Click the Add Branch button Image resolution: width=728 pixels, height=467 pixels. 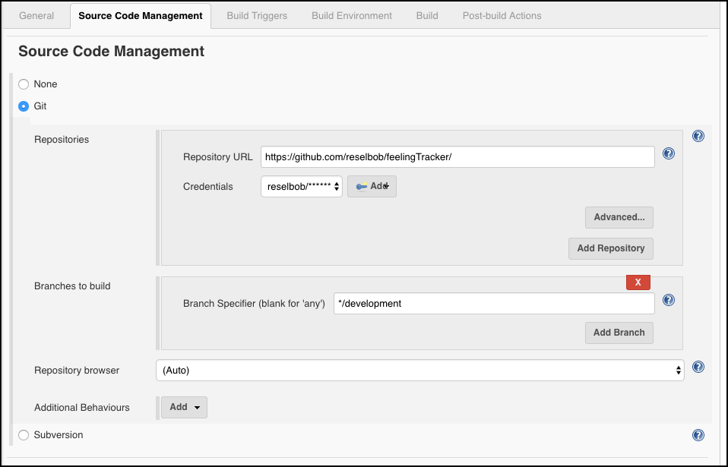pos(619,333)
